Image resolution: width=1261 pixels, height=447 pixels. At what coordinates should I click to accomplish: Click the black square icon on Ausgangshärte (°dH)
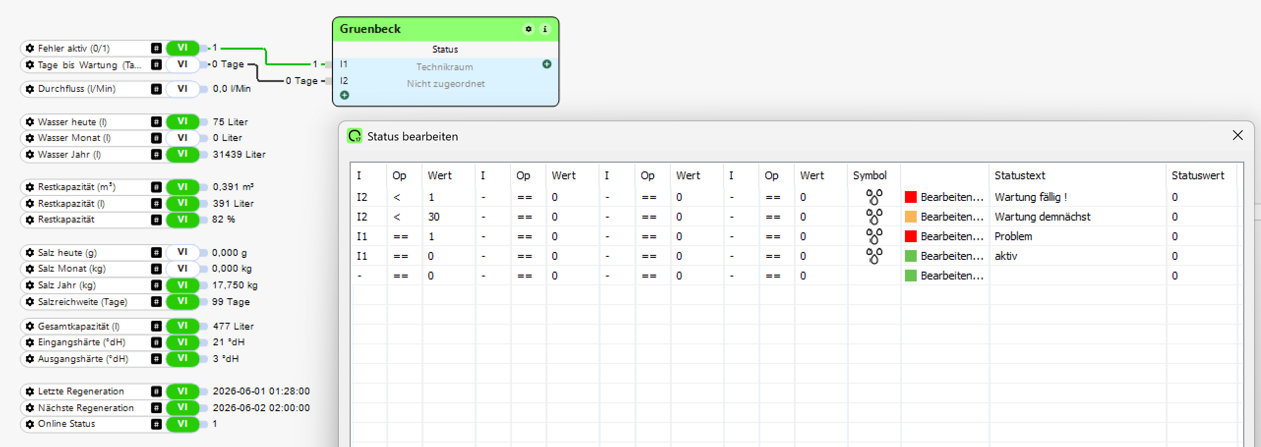coord(156,359)
